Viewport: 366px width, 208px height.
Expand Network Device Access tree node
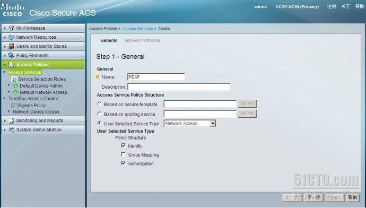coord(9,111)
